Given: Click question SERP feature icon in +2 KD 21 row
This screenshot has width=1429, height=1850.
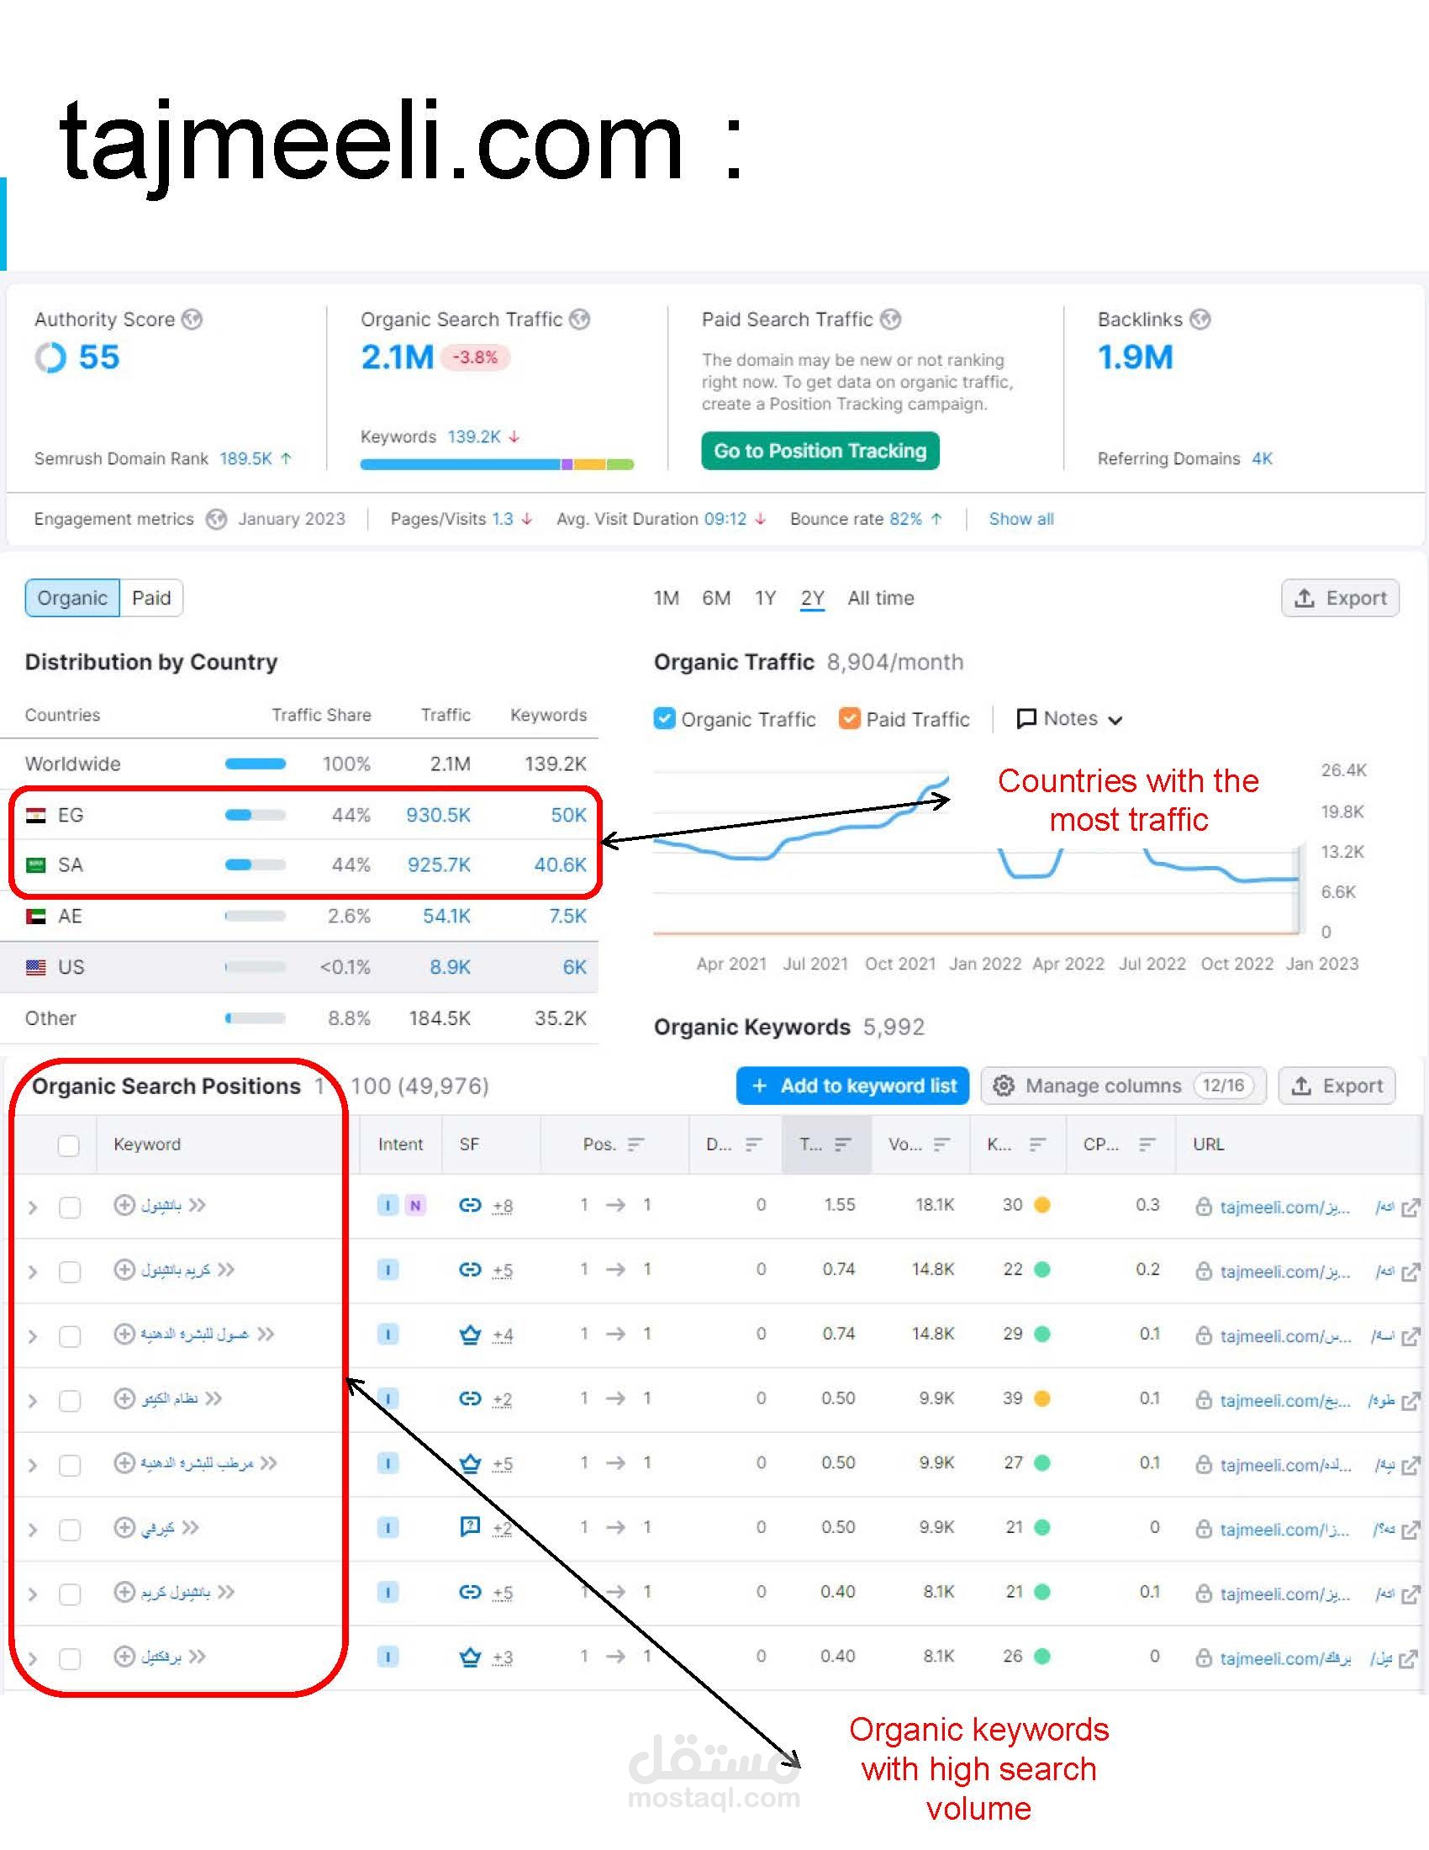Looking at the screenshot, I should click(x=470, y=1526).
